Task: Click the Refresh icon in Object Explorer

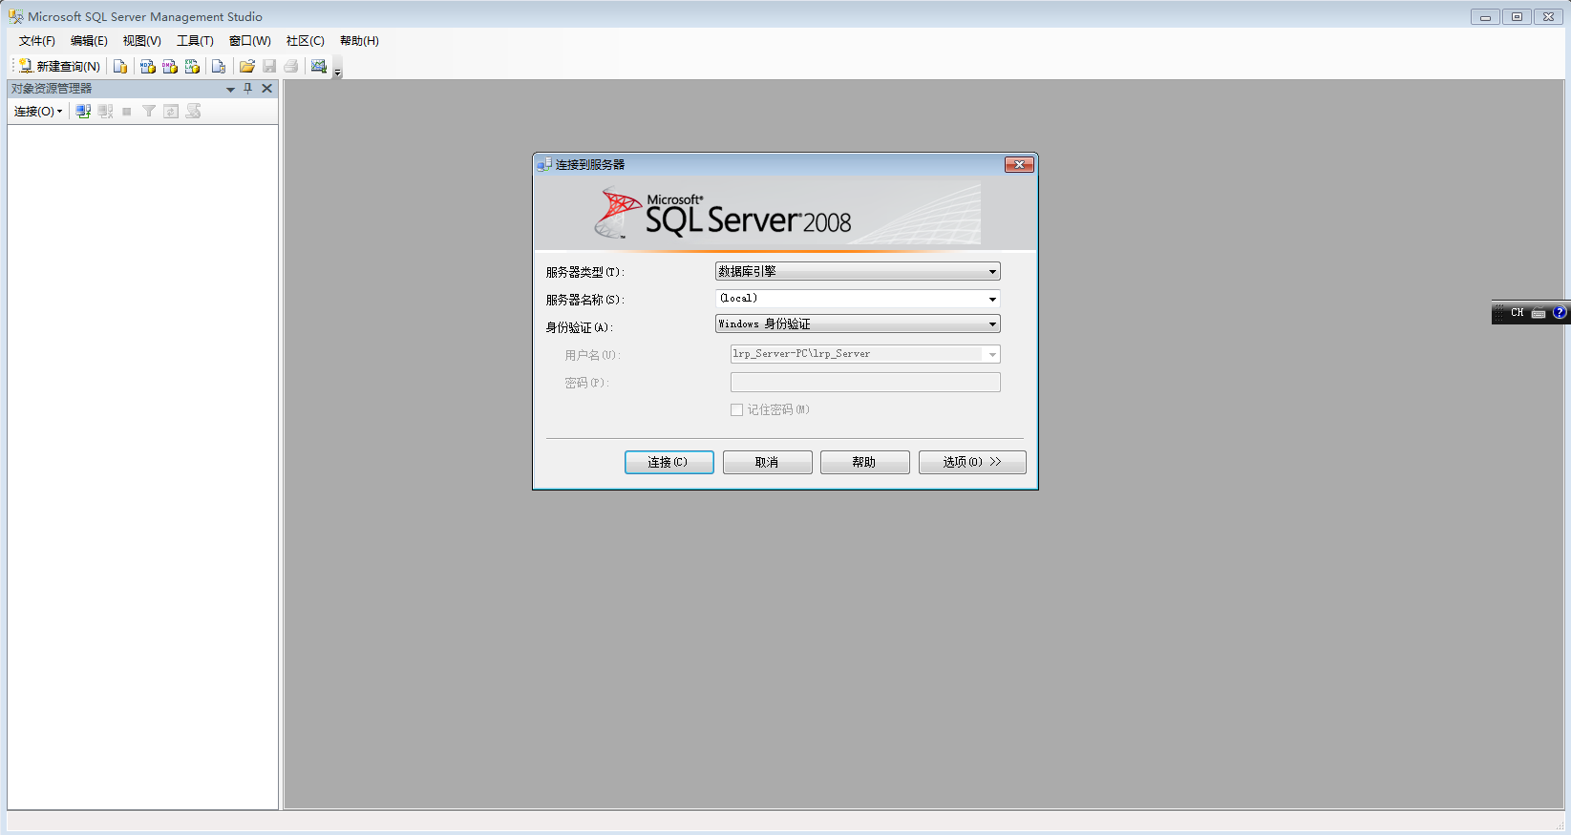Action: click(171, 112)
